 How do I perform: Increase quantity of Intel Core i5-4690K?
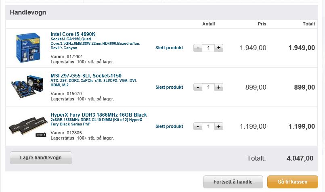coord(219,48)
